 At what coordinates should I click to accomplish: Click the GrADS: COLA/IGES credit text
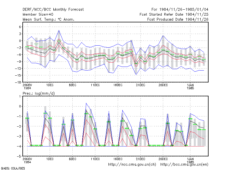[13, 168]
